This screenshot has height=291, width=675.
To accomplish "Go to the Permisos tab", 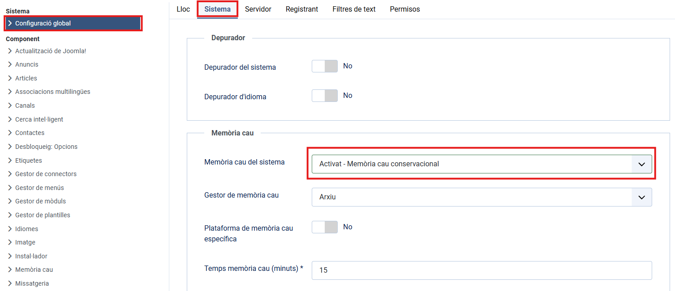I will click(405, 9).
